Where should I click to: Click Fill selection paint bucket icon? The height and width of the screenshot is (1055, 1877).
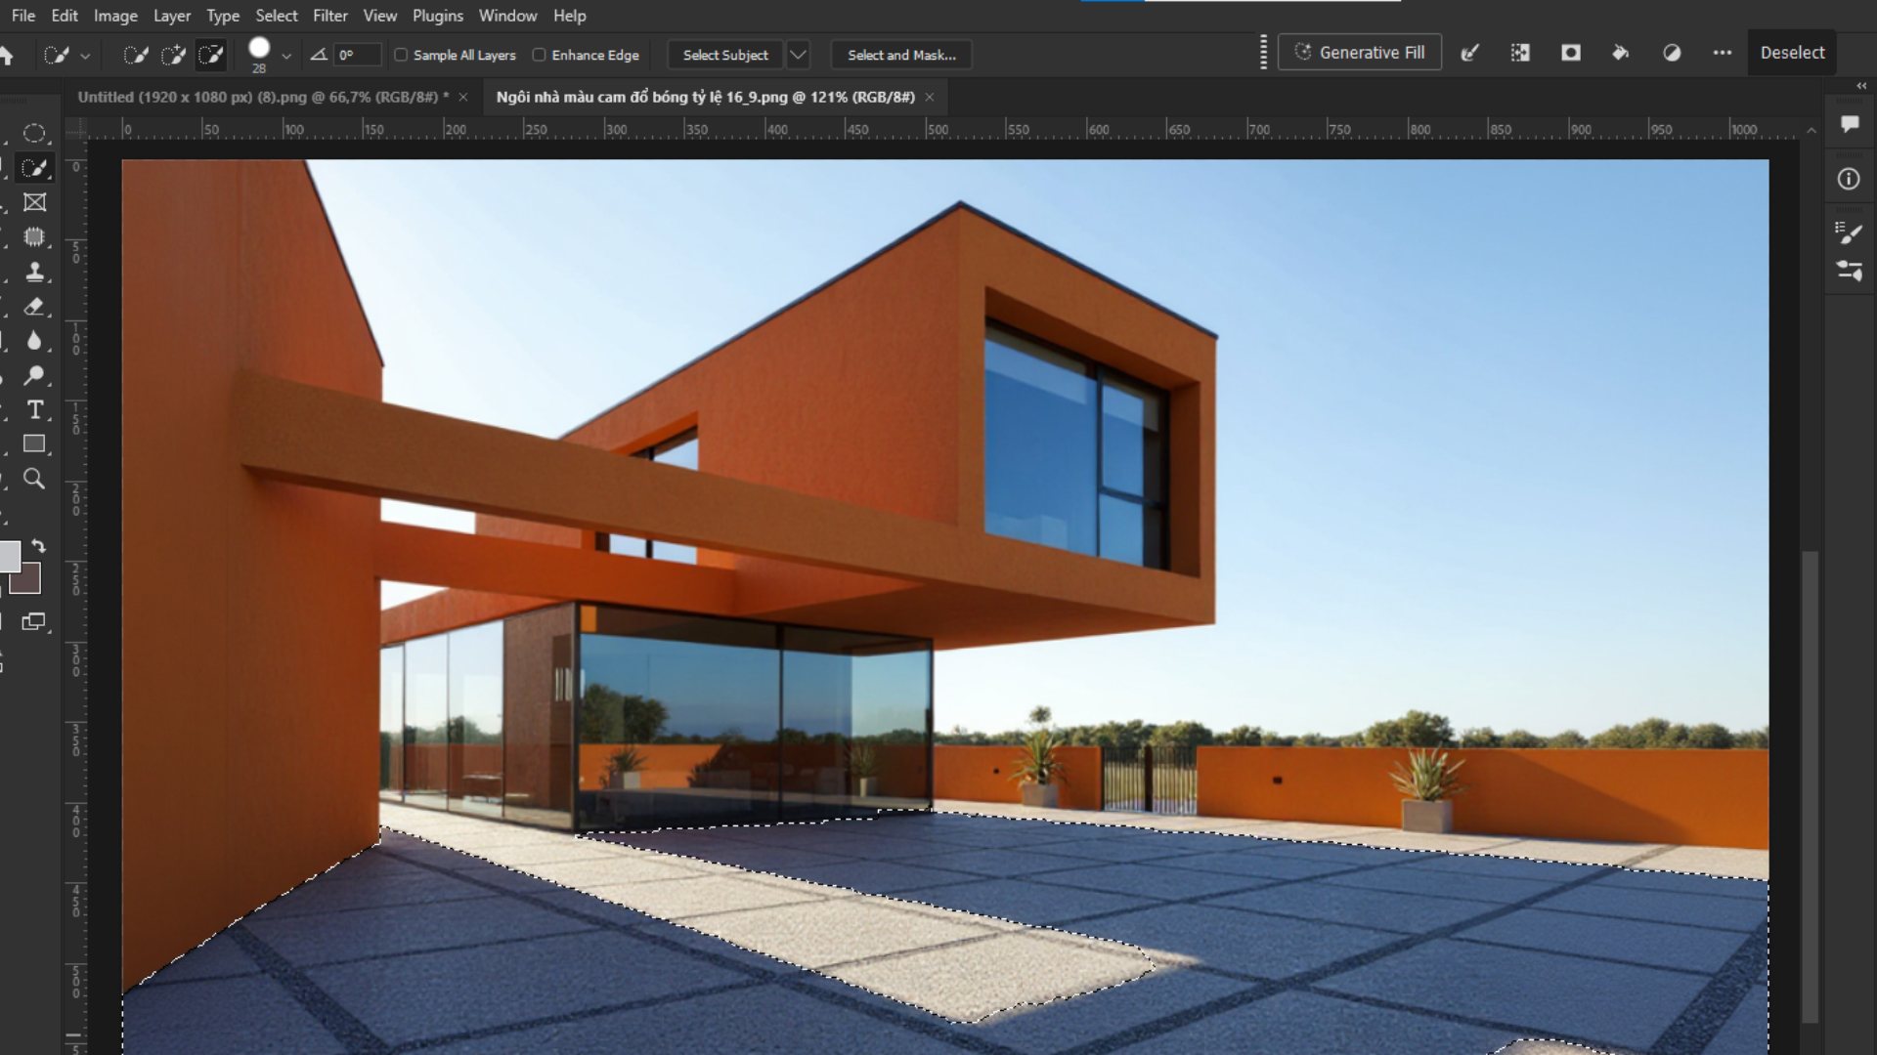coord(1621,53)
